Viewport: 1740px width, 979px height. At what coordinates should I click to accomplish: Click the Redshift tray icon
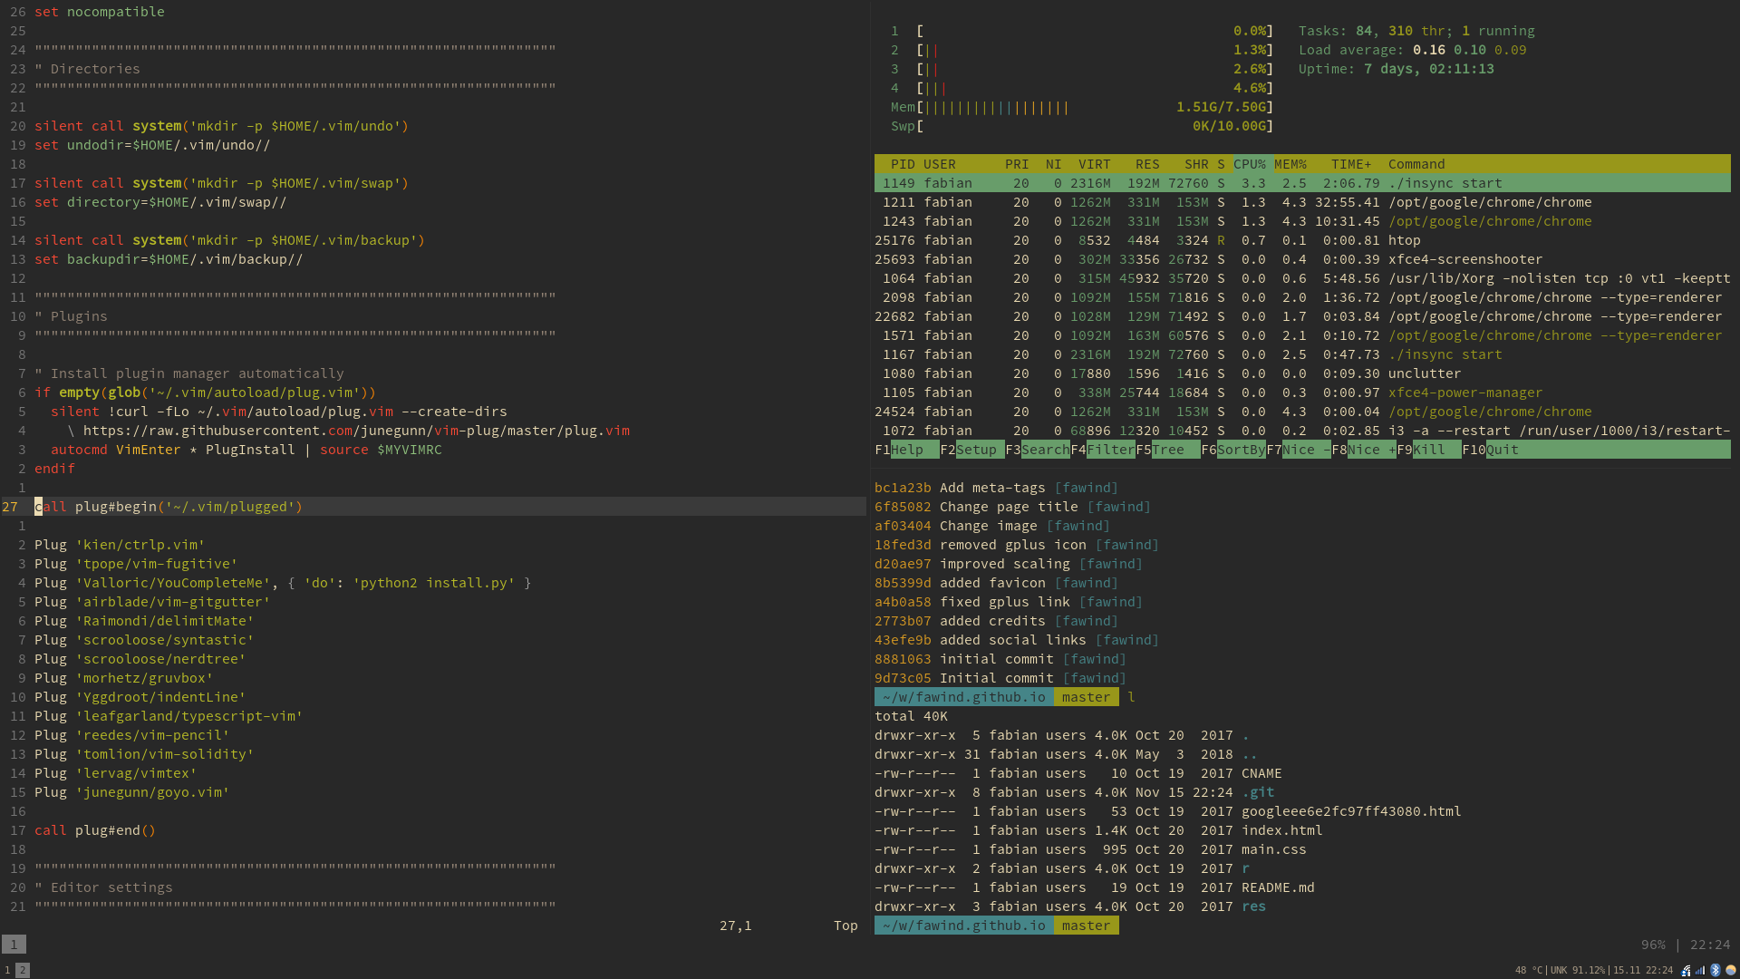tap(1731, 970)
